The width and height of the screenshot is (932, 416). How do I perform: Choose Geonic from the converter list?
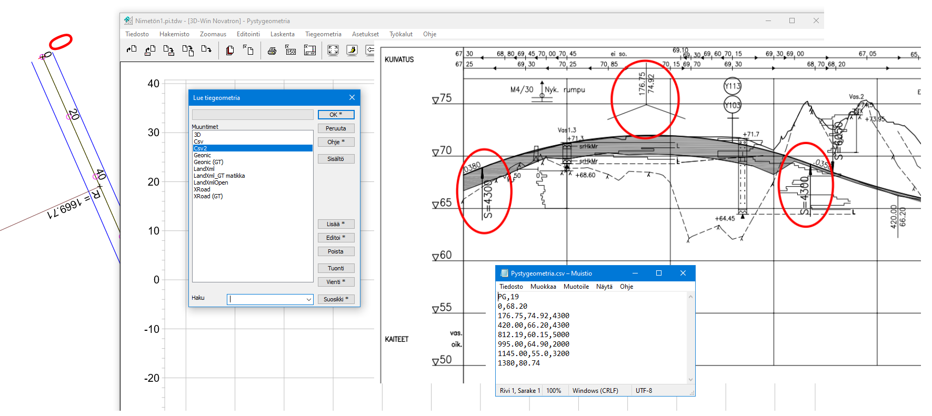[202, 155]
